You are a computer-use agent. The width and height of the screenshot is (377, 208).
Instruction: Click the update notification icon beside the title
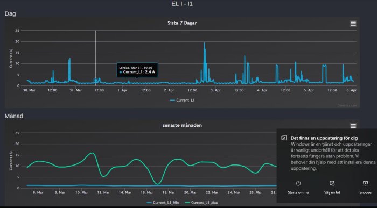pyautogui.click(x=284, y=138)
